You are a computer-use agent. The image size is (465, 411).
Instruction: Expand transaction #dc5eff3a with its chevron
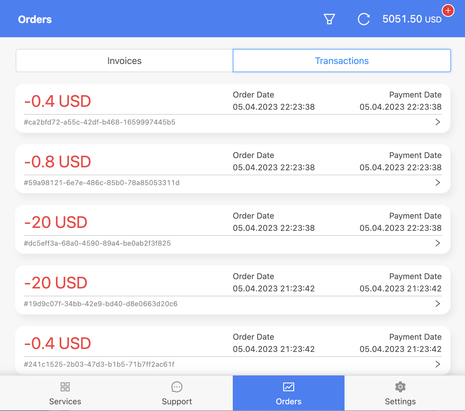pyautogui.click(x=438, y=243)
